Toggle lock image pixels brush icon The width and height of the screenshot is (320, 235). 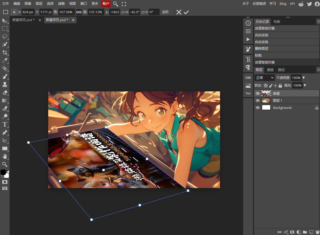click(x=271, y=86)
